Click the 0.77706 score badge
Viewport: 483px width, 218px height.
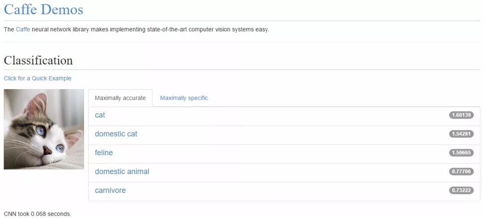pyautogui.click(x=461, y=171)
